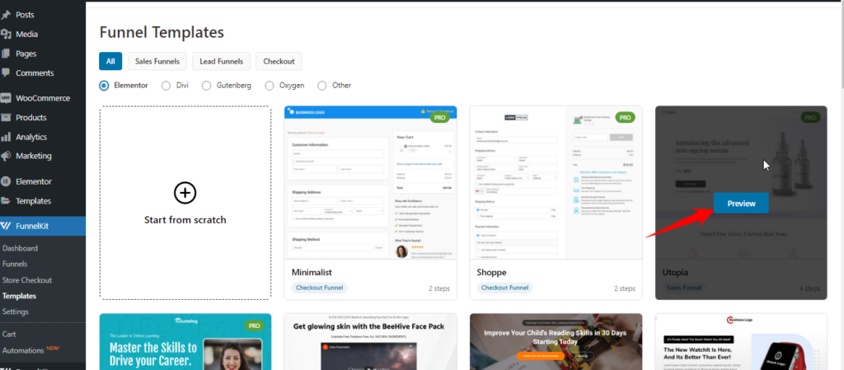Viewport: 844px width, 370px height.
Task: Click the Start from scratch card
Action: coord(185,202)
